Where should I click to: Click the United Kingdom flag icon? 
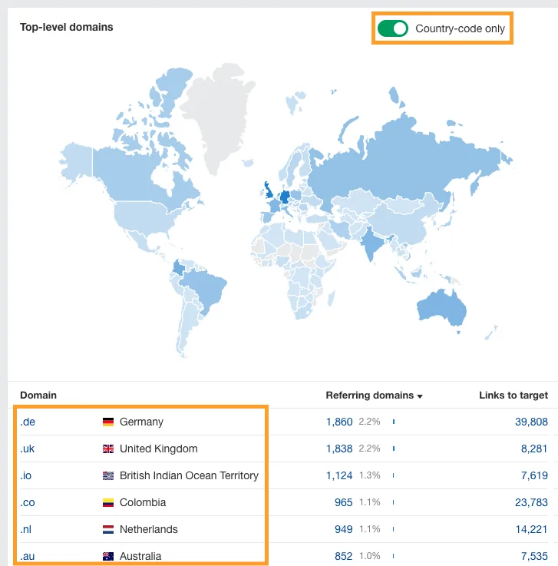pos(108,448)
